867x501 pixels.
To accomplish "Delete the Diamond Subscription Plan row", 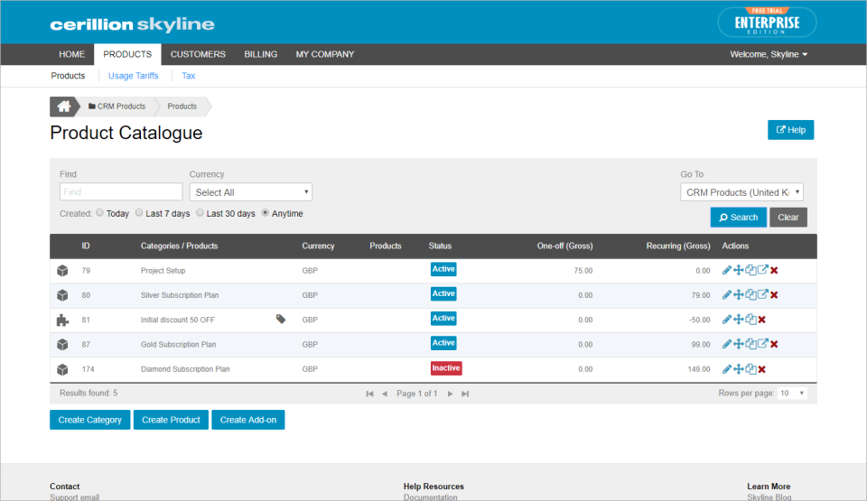I will click(762, 368).
